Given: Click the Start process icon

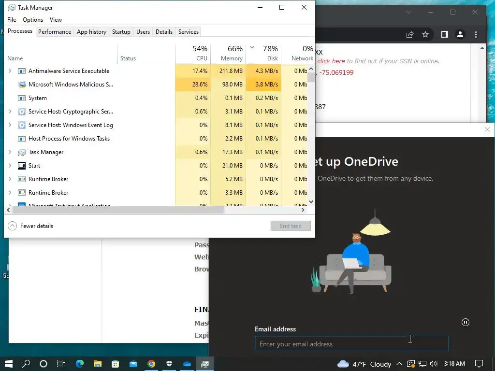Looking at the screenshot, I should tap(21, 166).
